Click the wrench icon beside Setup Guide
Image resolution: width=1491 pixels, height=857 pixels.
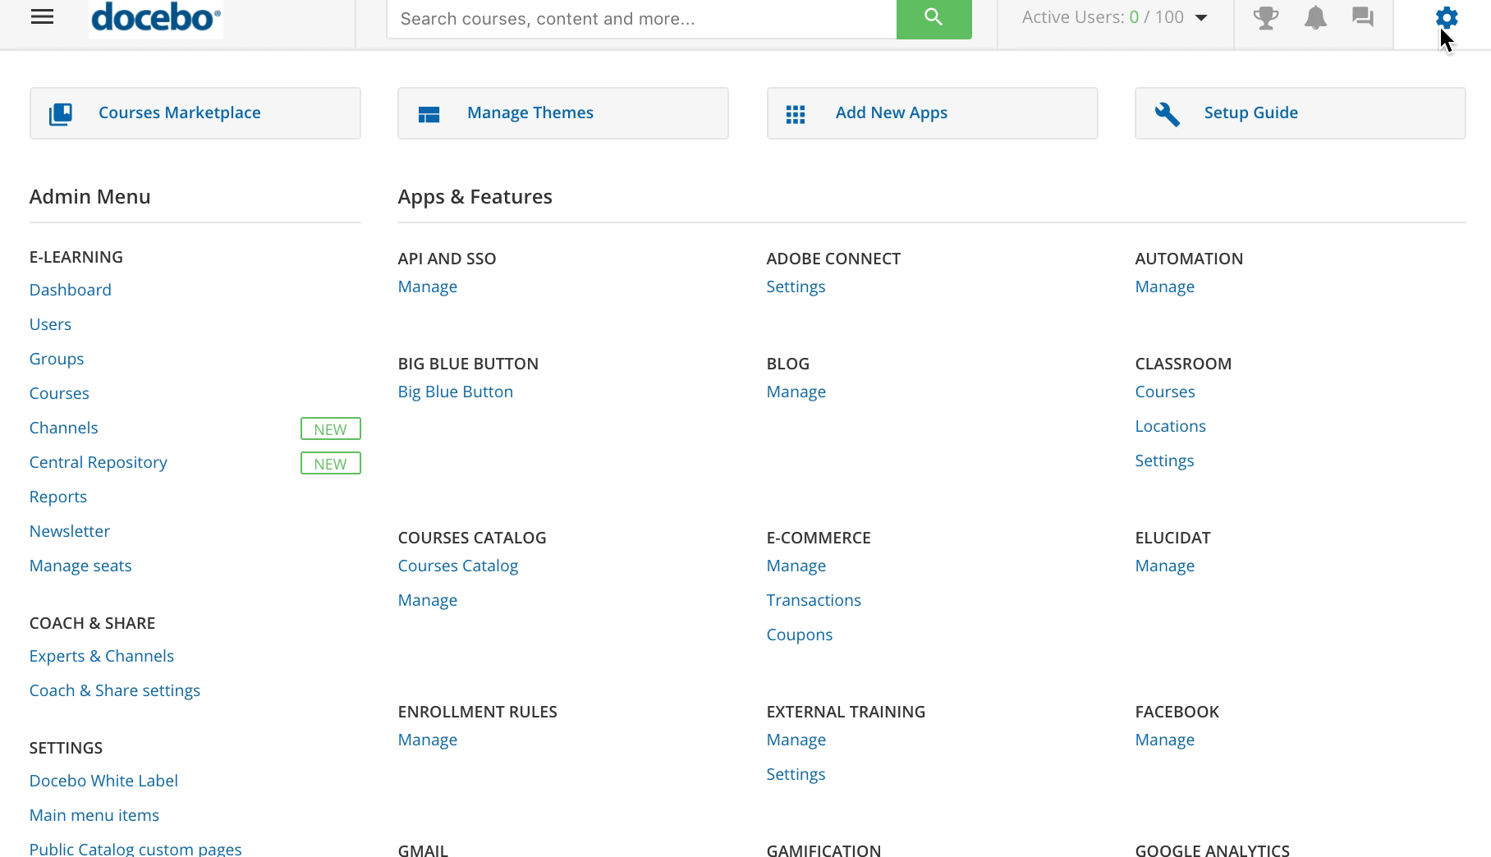pyautogui.click(x=1167, y=112)
